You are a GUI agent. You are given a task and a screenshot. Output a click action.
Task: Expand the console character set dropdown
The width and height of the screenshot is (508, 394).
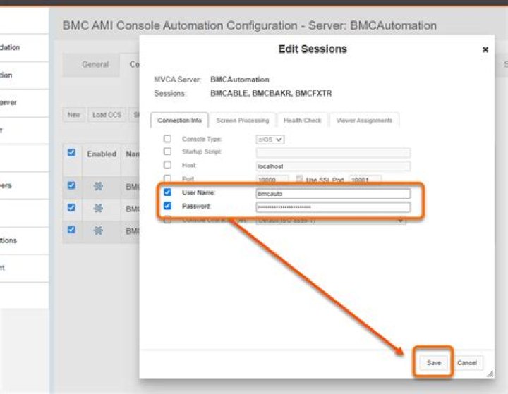click(x=330, y=221)
